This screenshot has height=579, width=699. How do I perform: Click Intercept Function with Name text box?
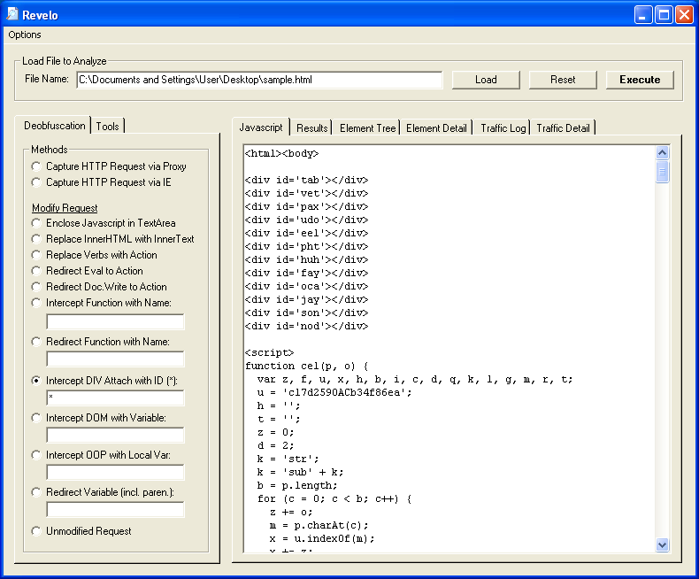point(115,321)
